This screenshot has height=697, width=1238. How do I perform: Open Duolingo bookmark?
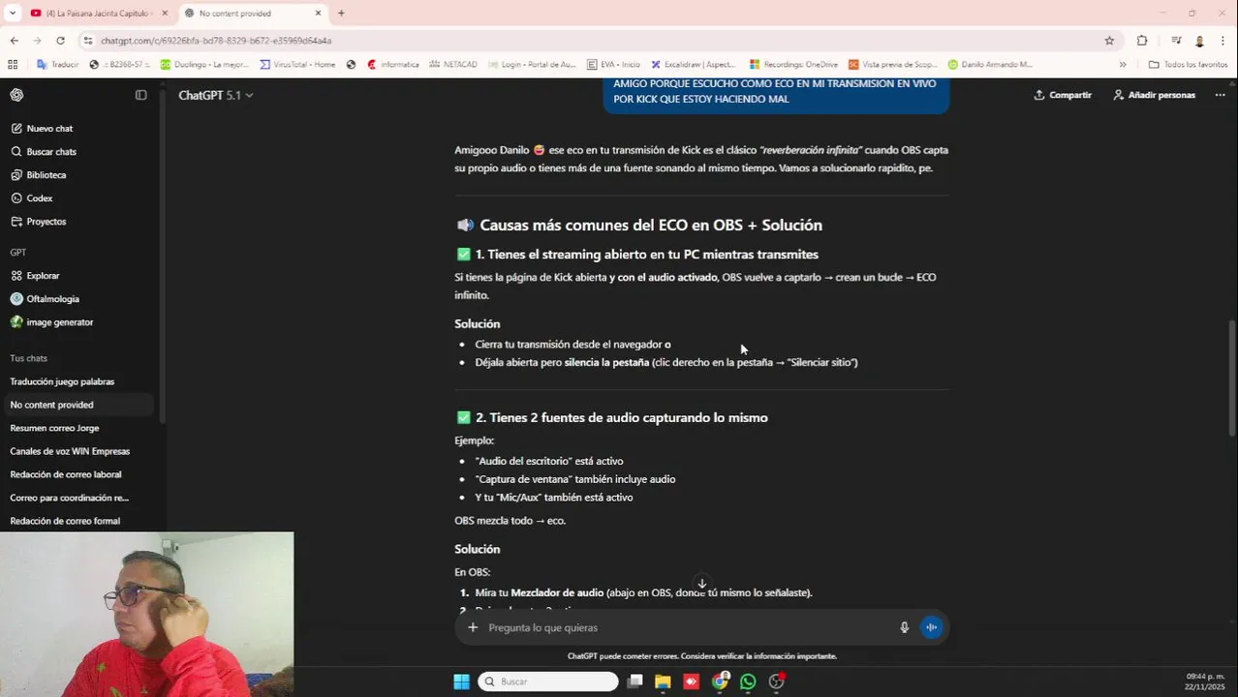[x=205, y=64]
